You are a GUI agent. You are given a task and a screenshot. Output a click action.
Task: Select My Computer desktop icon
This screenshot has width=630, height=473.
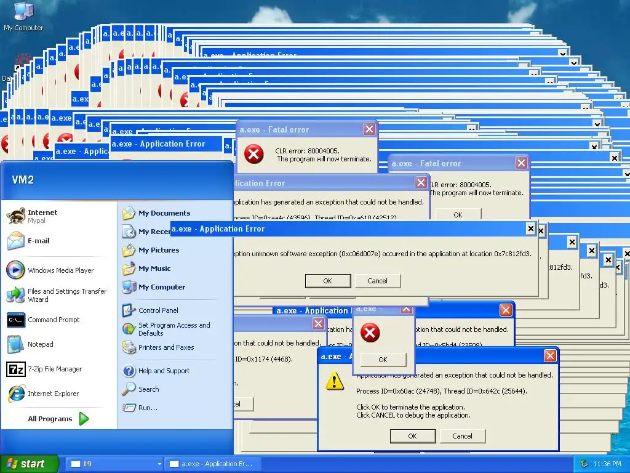click(x=23, y=16)
